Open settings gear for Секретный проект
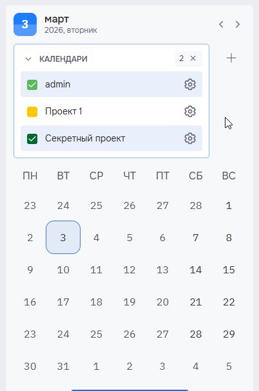The width and height of the screenshot is (259, 391). click(190, 138)
